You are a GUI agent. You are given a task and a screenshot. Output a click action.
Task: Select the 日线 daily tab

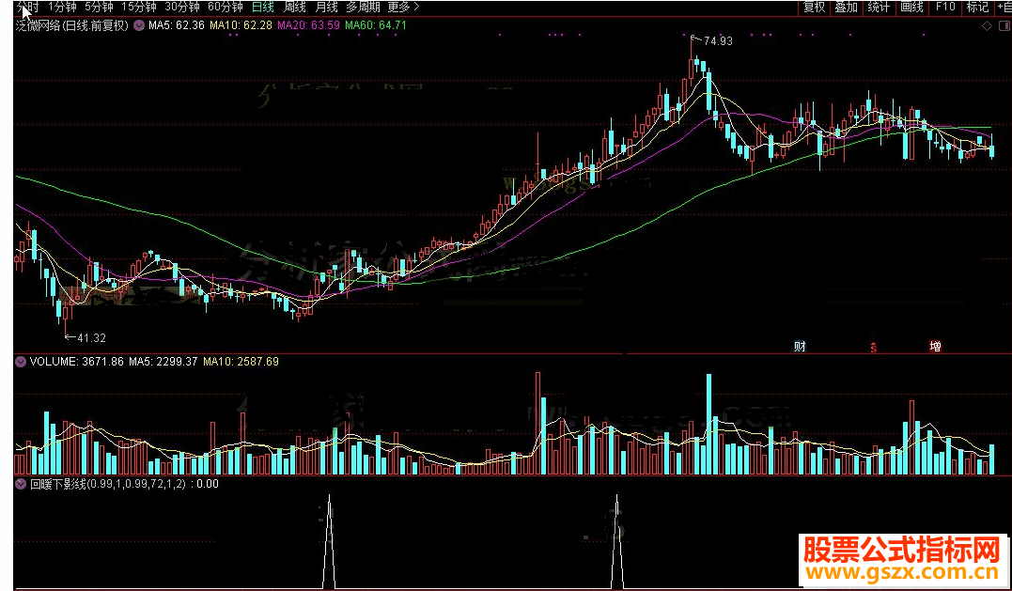[x=263, y=8]
